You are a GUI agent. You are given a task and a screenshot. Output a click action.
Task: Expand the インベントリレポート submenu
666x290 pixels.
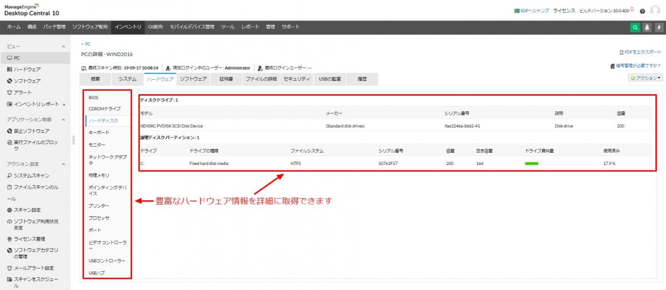[64, 104]
